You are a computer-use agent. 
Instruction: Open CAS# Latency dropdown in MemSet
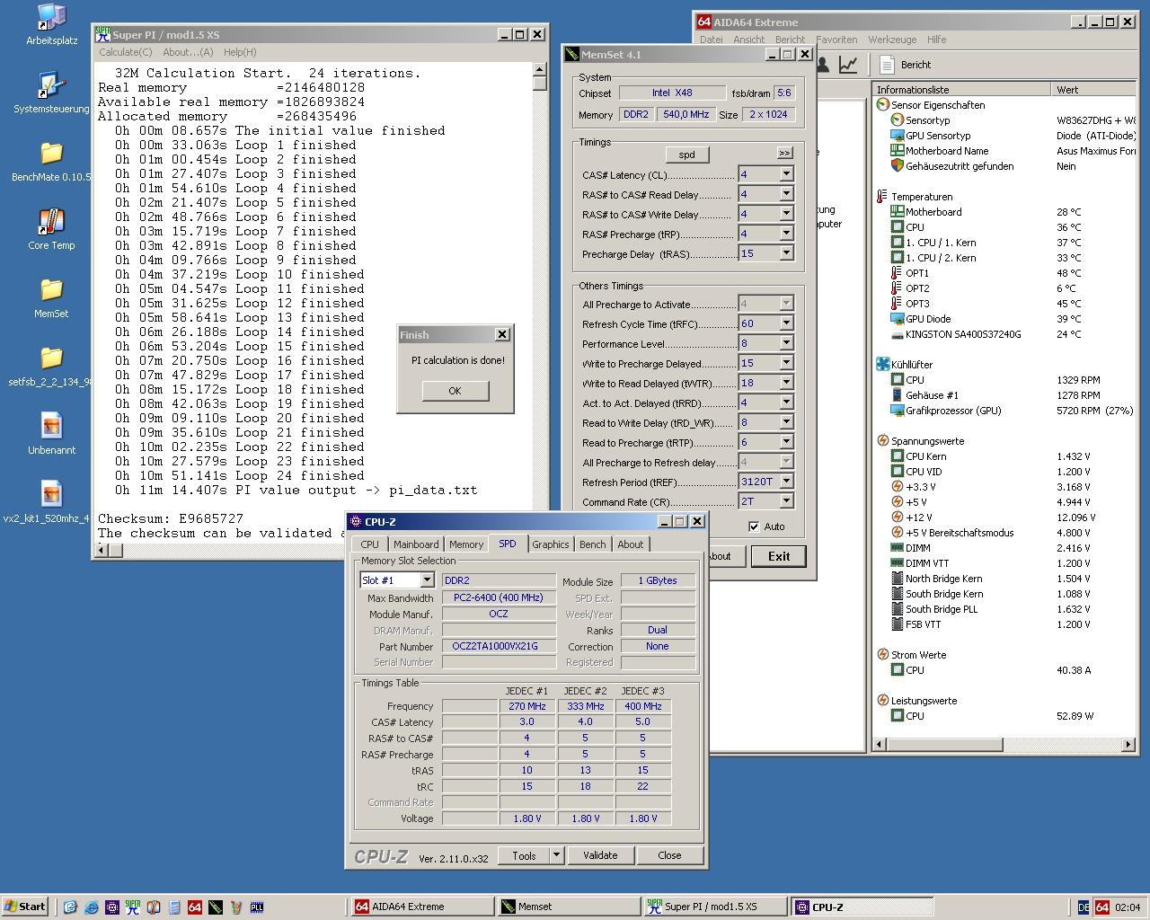[786, 174]
